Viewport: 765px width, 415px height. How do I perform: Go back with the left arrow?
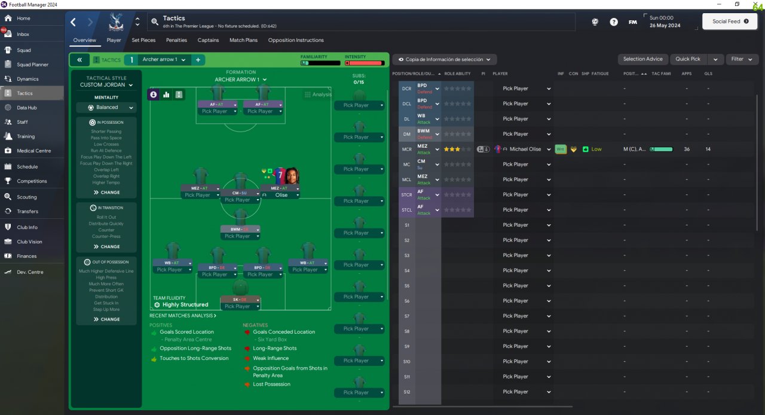click(x=74, y=22)
